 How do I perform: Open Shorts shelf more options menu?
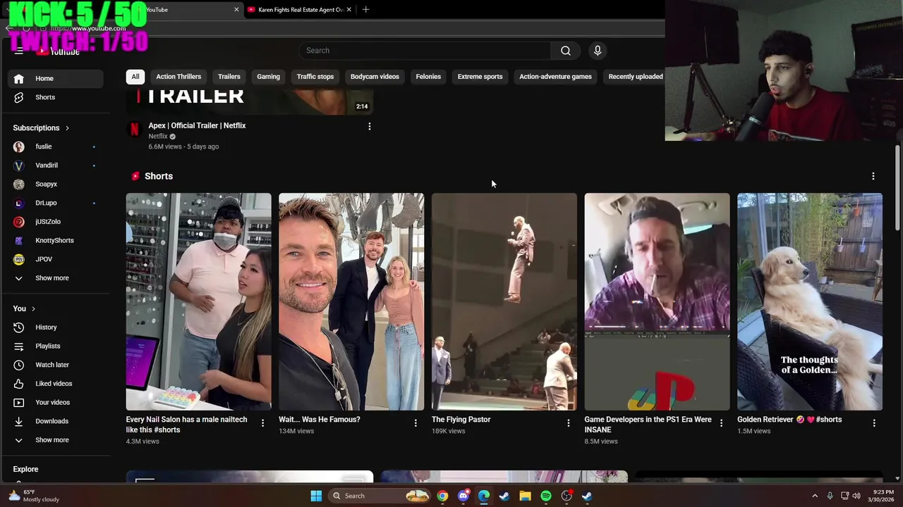click(873, 176)
